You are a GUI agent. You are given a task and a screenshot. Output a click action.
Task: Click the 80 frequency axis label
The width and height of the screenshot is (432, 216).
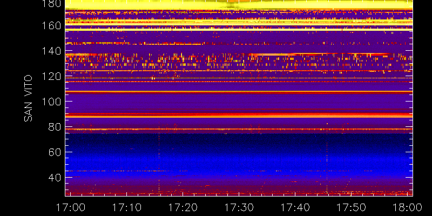[55, 127]
